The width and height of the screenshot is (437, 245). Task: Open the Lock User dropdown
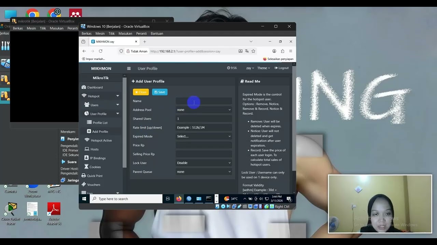204,163
